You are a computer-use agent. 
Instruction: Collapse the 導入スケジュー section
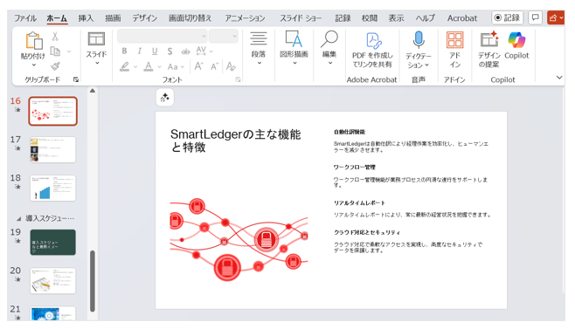[18, 219]
